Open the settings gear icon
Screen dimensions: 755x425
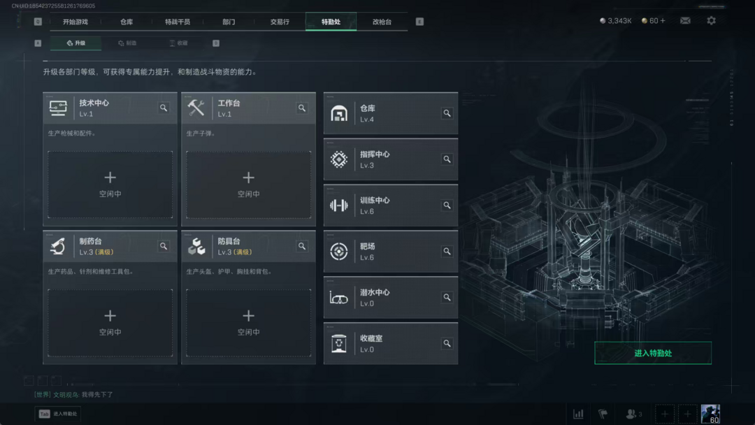tap(711, 21)
